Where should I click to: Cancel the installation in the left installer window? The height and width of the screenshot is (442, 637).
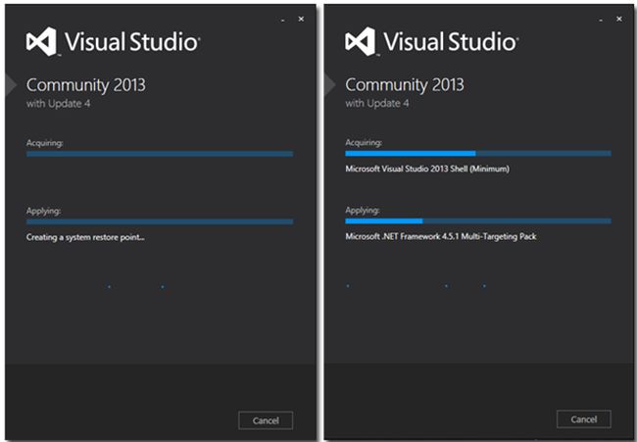[266, 420]
